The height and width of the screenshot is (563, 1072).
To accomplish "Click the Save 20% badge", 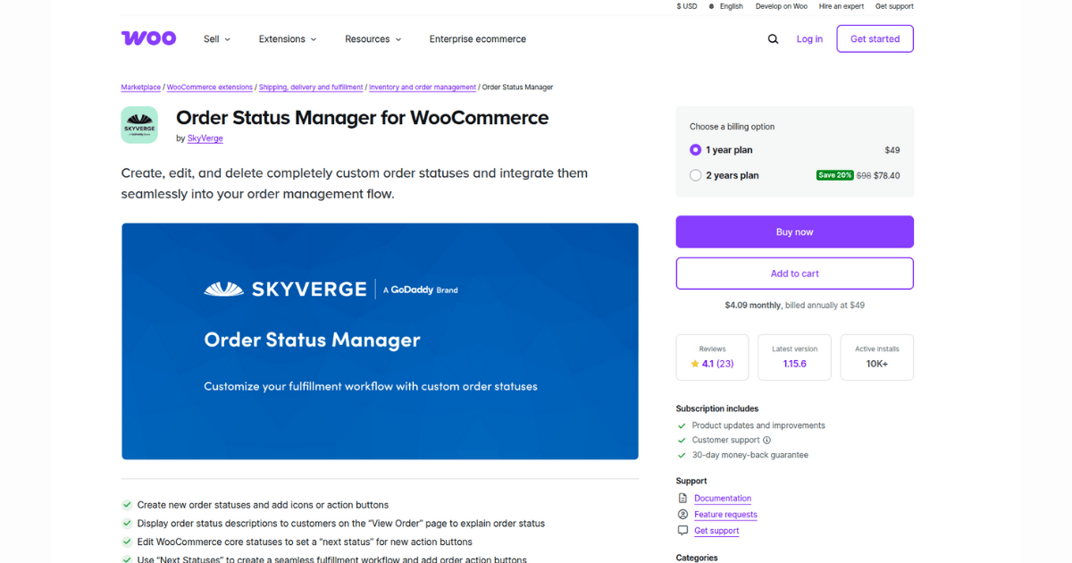I will coord(834,175).
